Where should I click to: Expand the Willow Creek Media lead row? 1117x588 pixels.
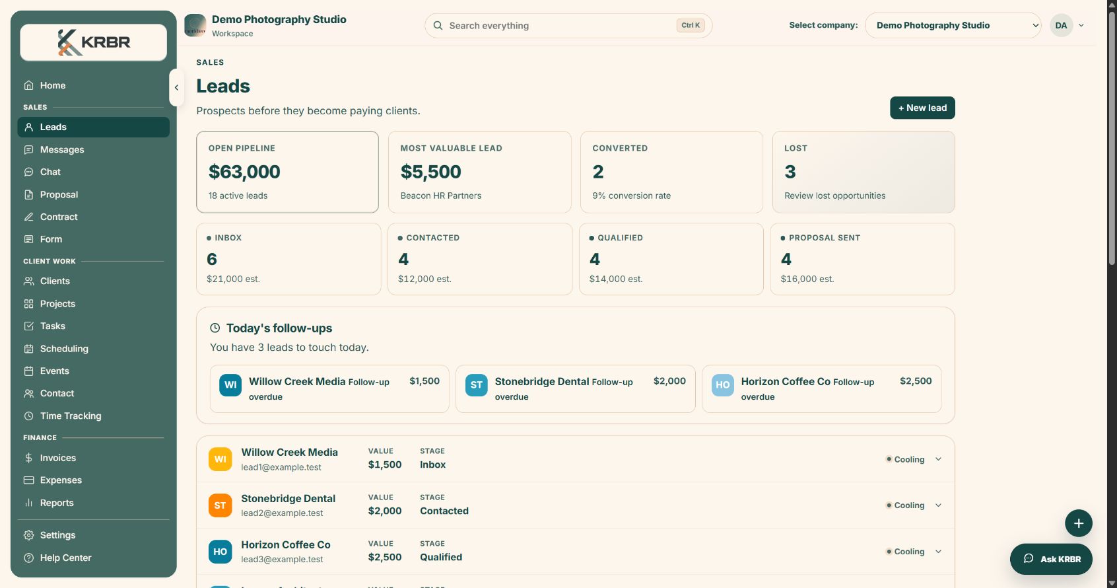(x=938, y=459)
